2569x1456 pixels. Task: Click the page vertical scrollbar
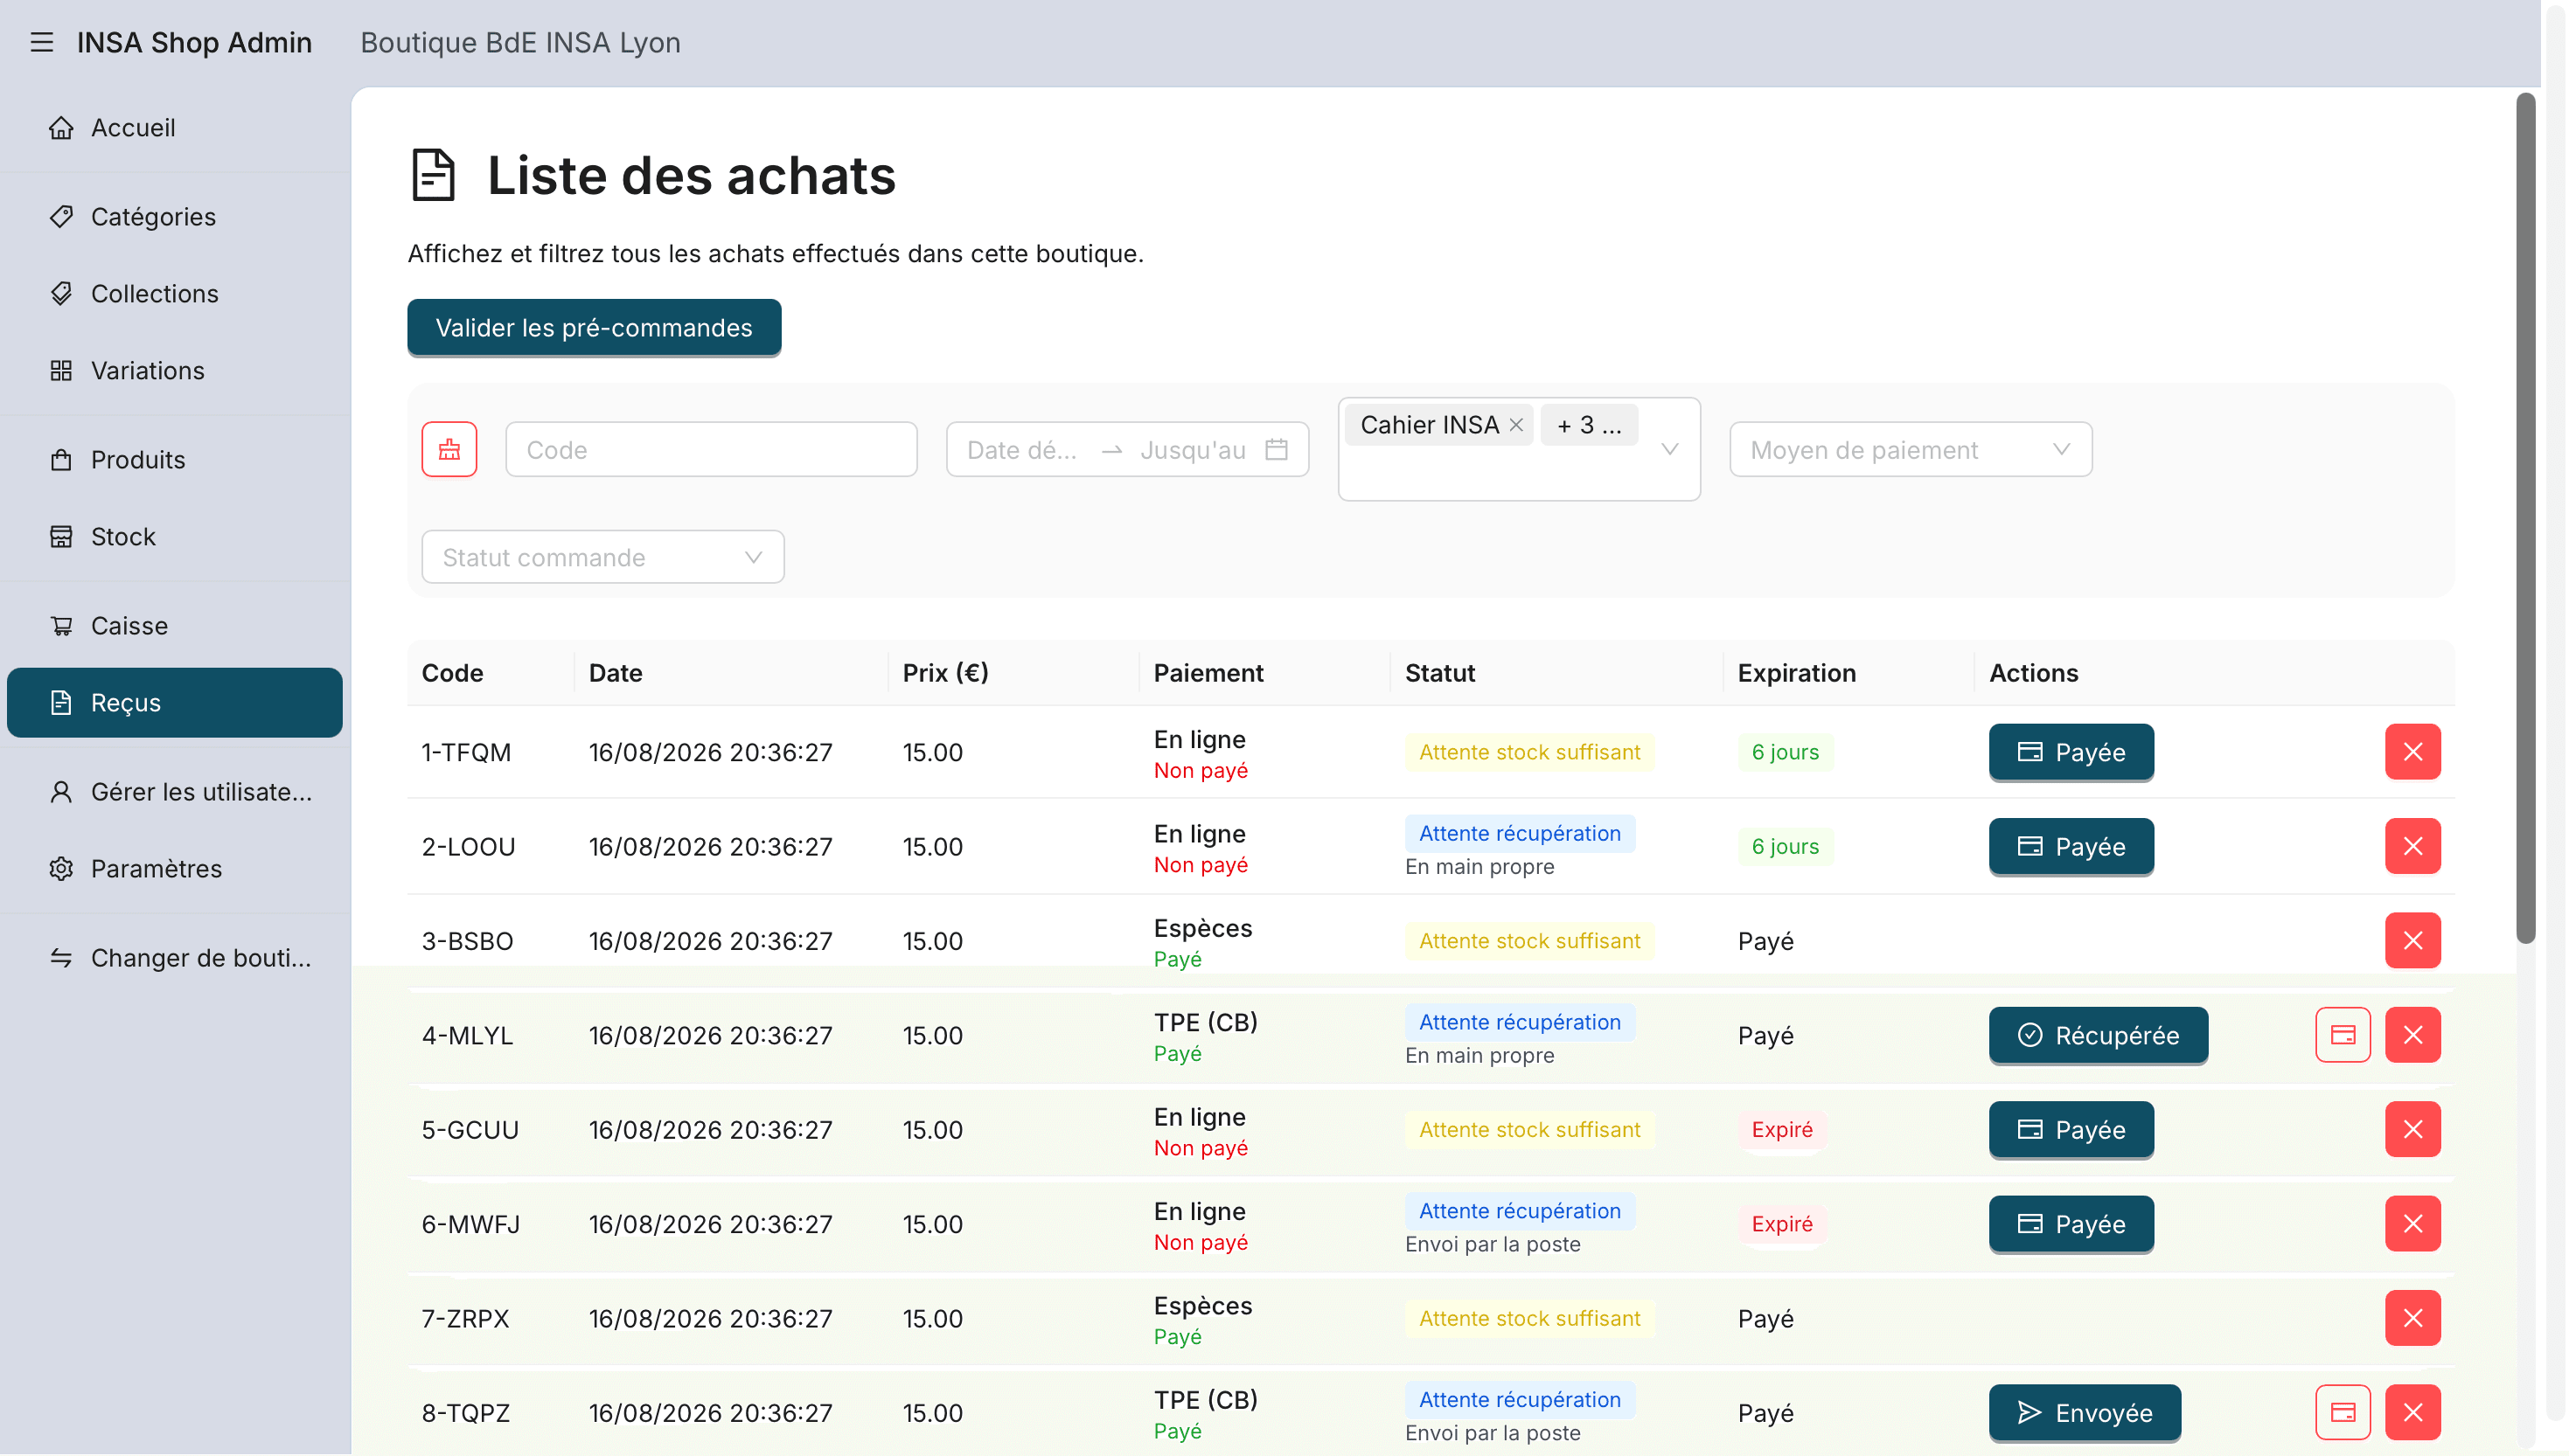click(x=2526, y=518)
